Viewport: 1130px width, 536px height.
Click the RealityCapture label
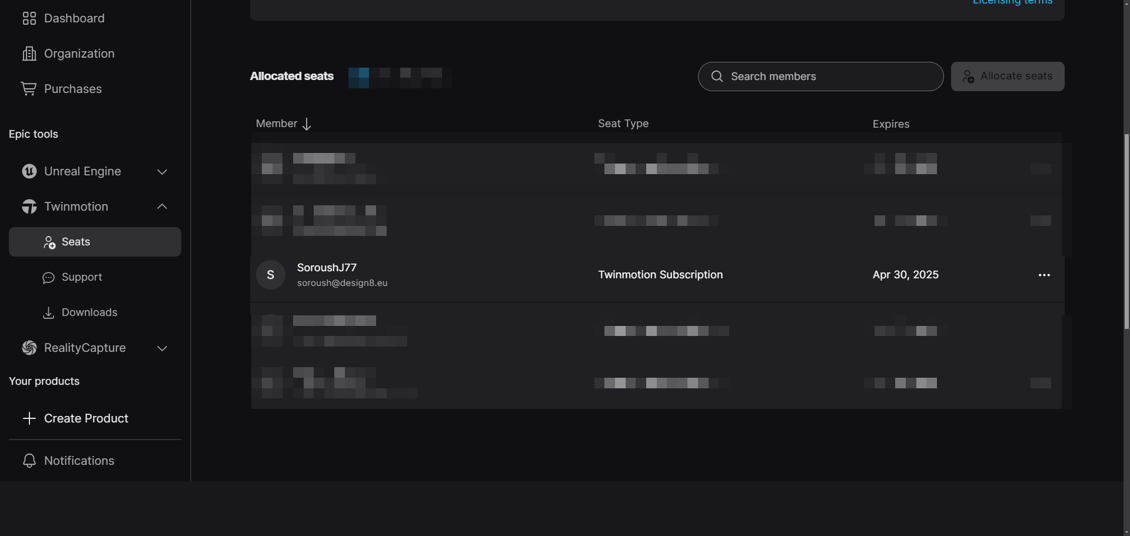click(85, 348)
